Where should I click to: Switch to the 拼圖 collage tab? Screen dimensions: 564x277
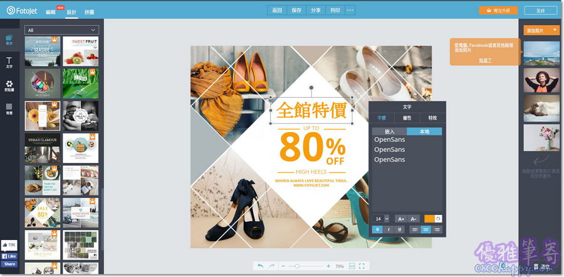pos(89,12)
